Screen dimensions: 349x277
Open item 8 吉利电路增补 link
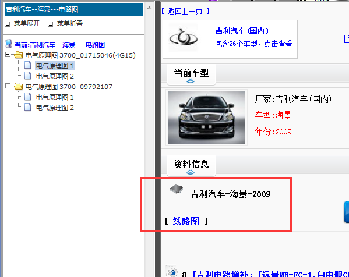pyautogui.click(x=270, y=274)
